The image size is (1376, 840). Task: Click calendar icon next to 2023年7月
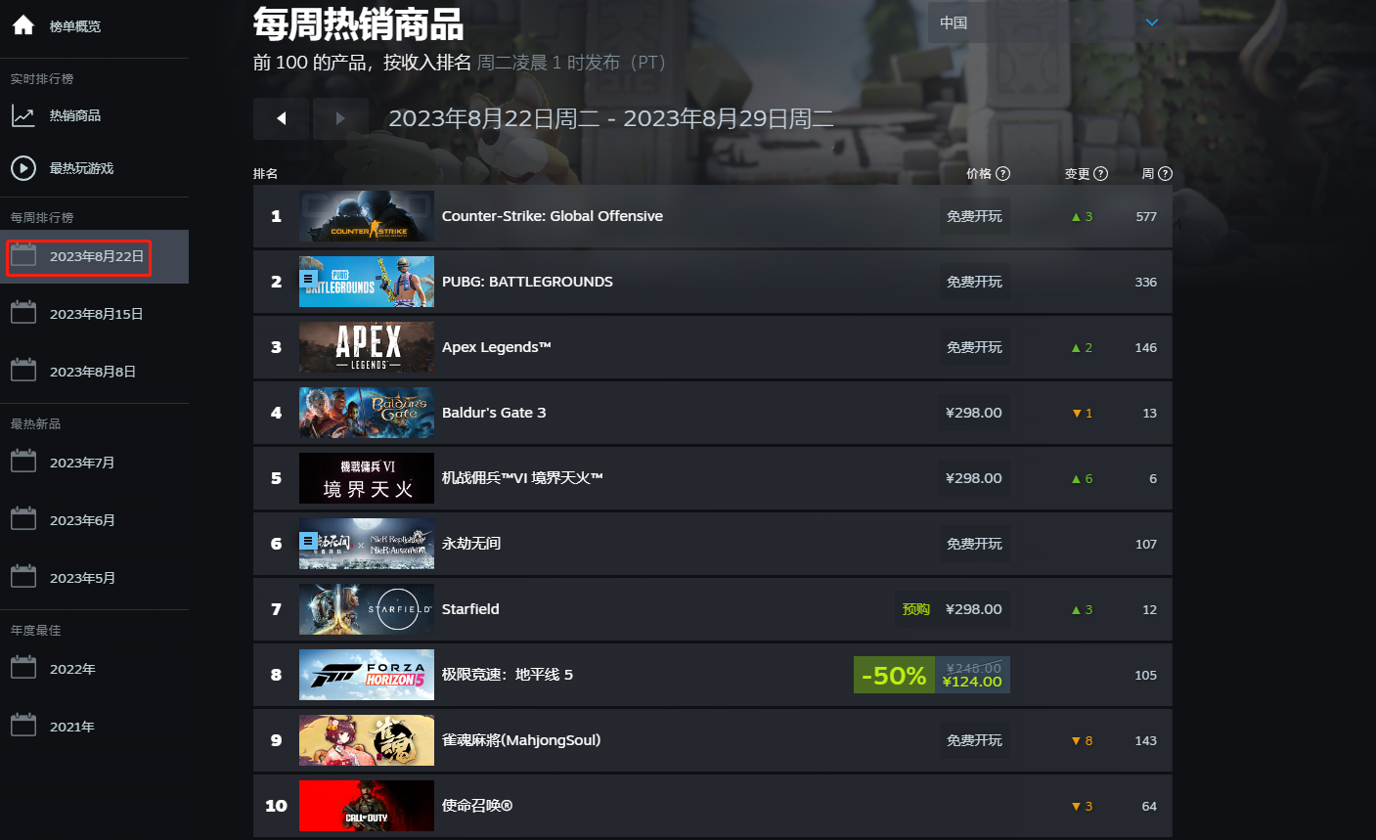point(23,462)
